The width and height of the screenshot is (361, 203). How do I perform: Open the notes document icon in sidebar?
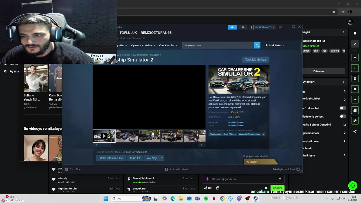click(x=355, y=79)
